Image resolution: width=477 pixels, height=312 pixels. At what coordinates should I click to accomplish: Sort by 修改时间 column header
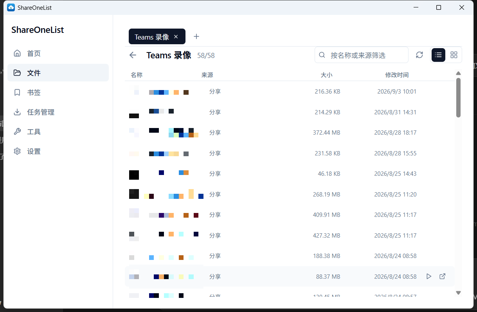pos(397,75)
